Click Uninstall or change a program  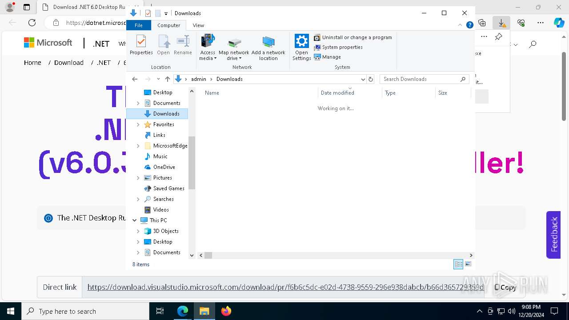click(353, 37)
